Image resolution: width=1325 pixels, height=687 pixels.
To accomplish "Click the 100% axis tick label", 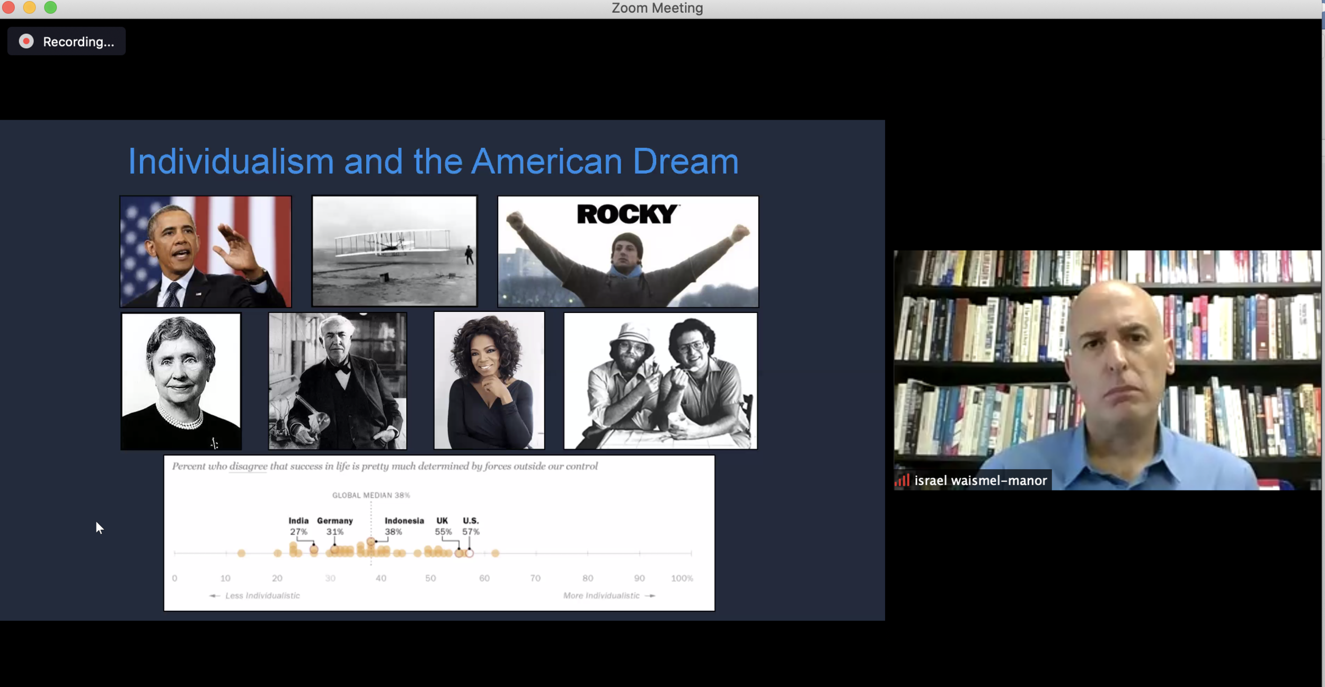I will click(682, 578).
